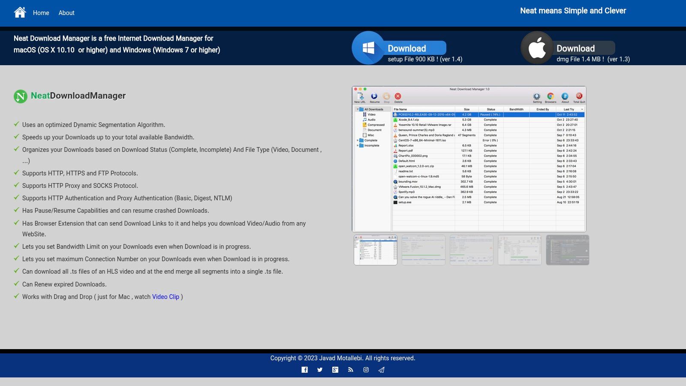This screenshot has height=386, width=686.
Task: Click the About info icon
Action: (x=565, y=96)
